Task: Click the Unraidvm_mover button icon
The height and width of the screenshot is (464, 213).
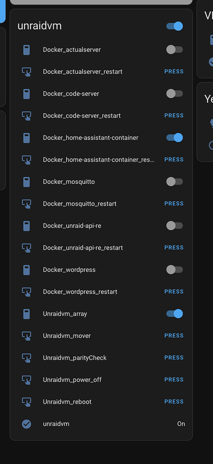Action: (x=26, y=336)
